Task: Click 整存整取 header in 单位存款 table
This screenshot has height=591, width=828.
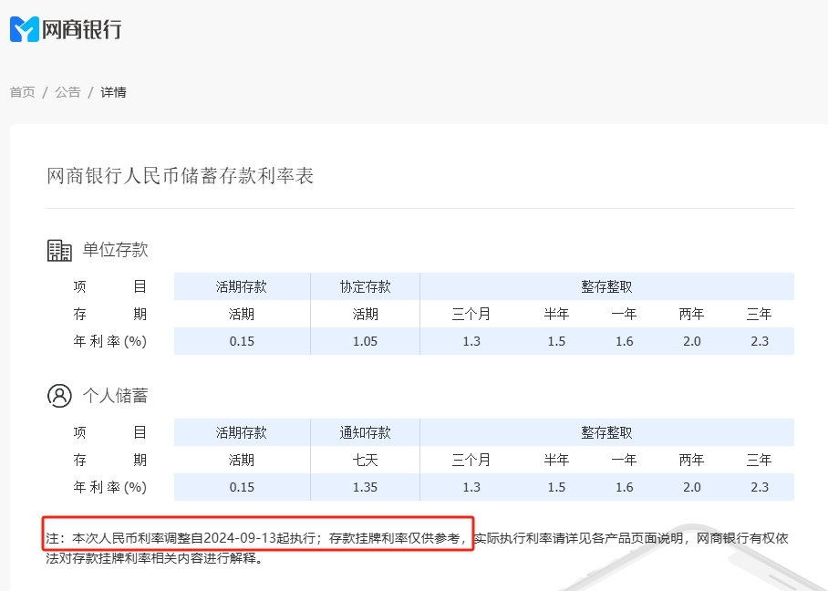Action: [606, 286]
